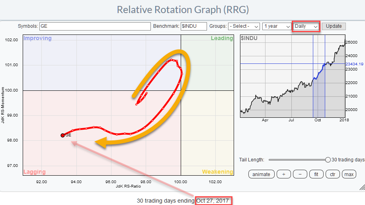Viewport: 365px width, 205px height.
Task: Click the GE black end-point marker
Action: 62,135
